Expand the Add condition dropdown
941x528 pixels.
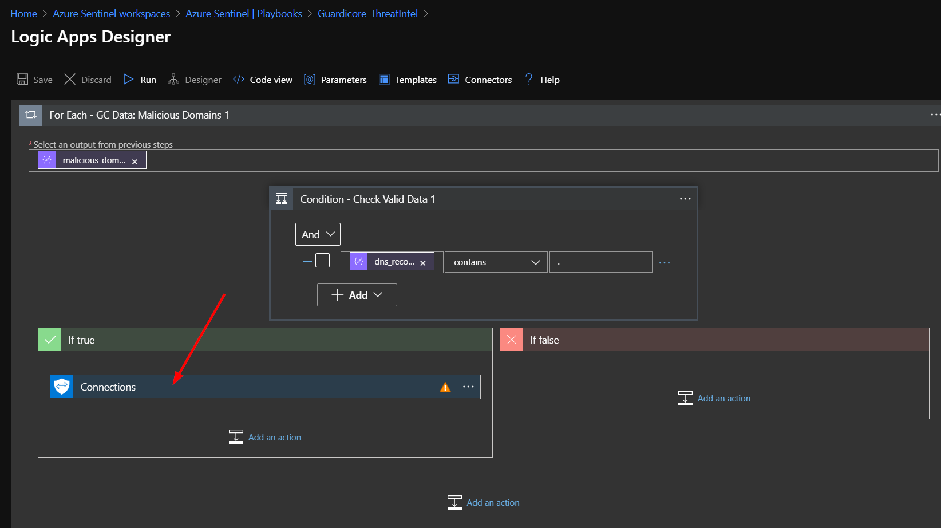357,295
